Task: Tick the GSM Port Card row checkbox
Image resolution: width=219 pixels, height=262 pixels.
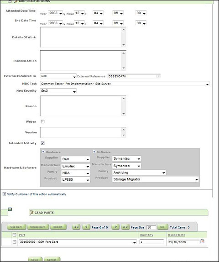Action: point(14,242)
